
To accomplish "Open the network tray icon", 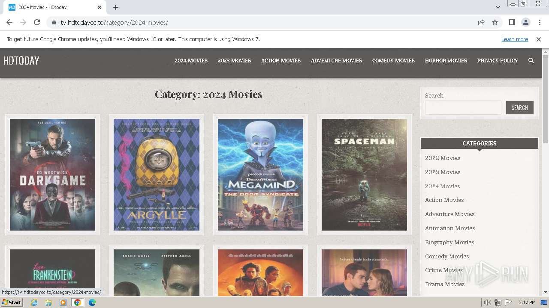I will (498, 302).
